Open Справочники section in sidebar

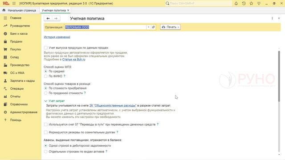pyautogui.click(x=19, y=104)
